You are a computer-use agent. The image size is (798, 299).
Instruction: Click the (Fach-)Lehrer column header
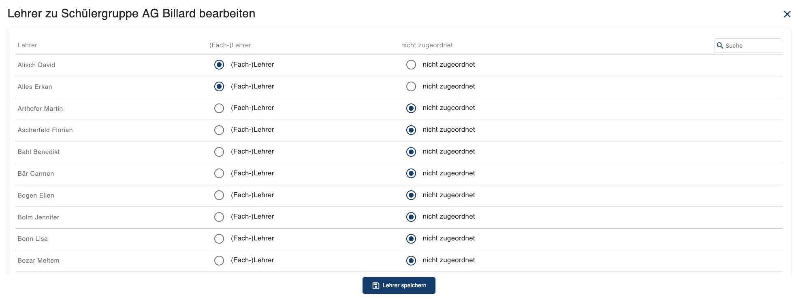[230, 45]
